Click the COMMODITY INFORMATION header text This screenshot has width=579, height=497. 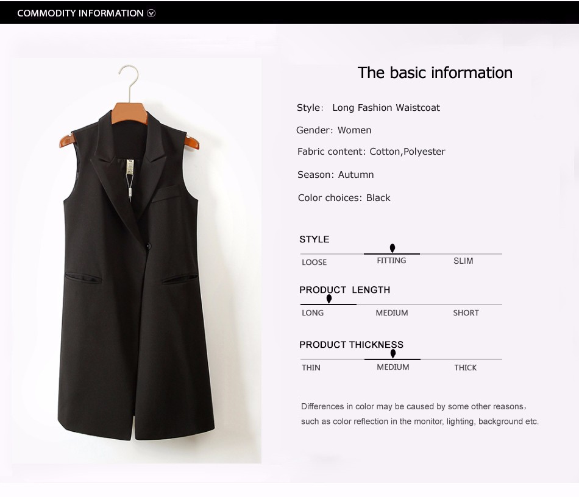point(80,13)
